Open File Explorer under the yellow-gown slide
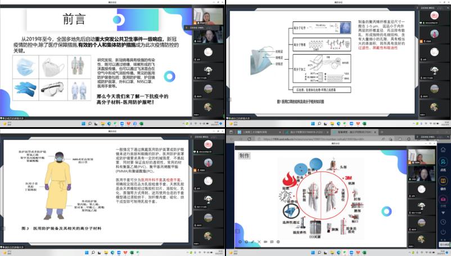 [x=106, y=253]
